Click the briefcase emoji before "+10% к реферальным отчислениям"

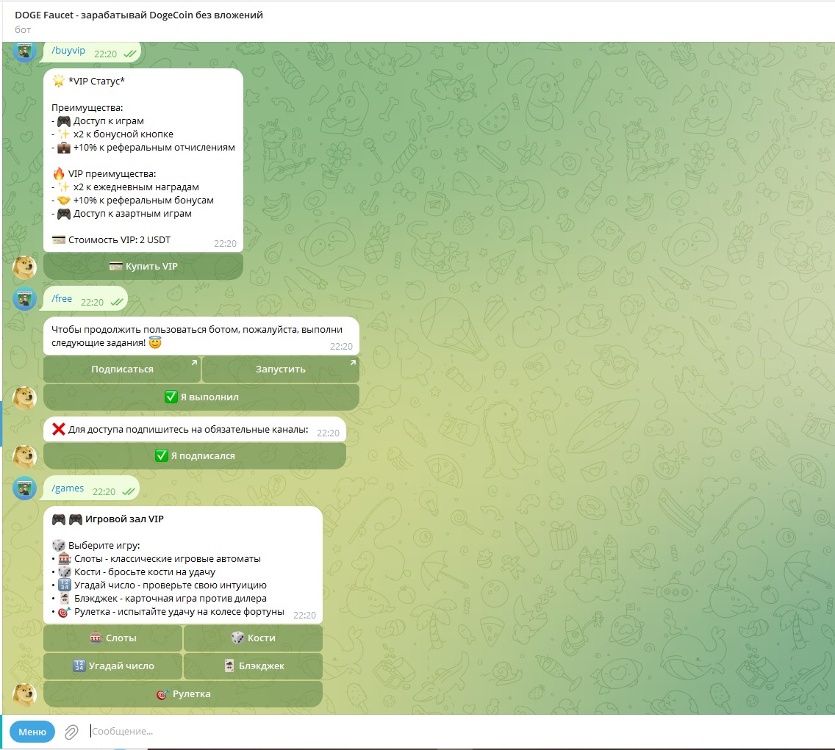pos(64,148)
